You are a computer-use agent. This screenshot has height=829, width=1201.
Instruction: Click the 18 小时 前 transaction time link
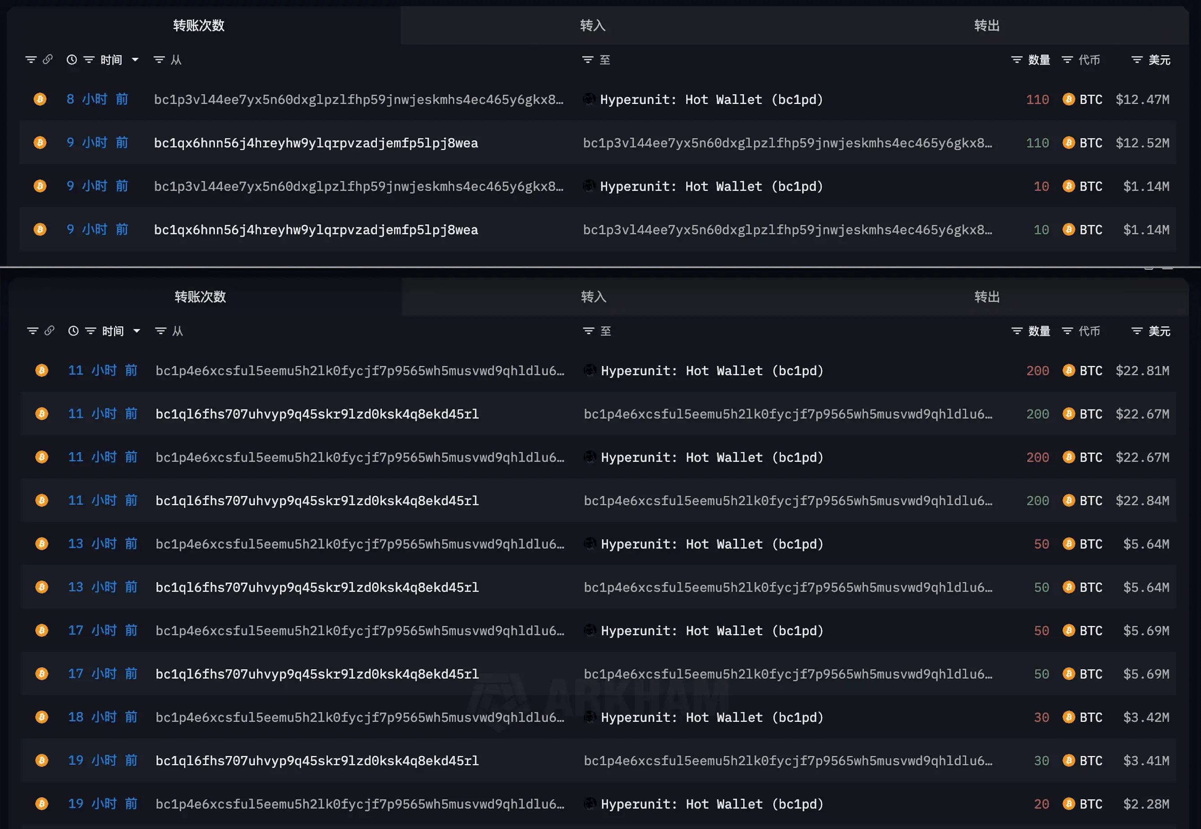pyautogui.click(x=103, y=717)
